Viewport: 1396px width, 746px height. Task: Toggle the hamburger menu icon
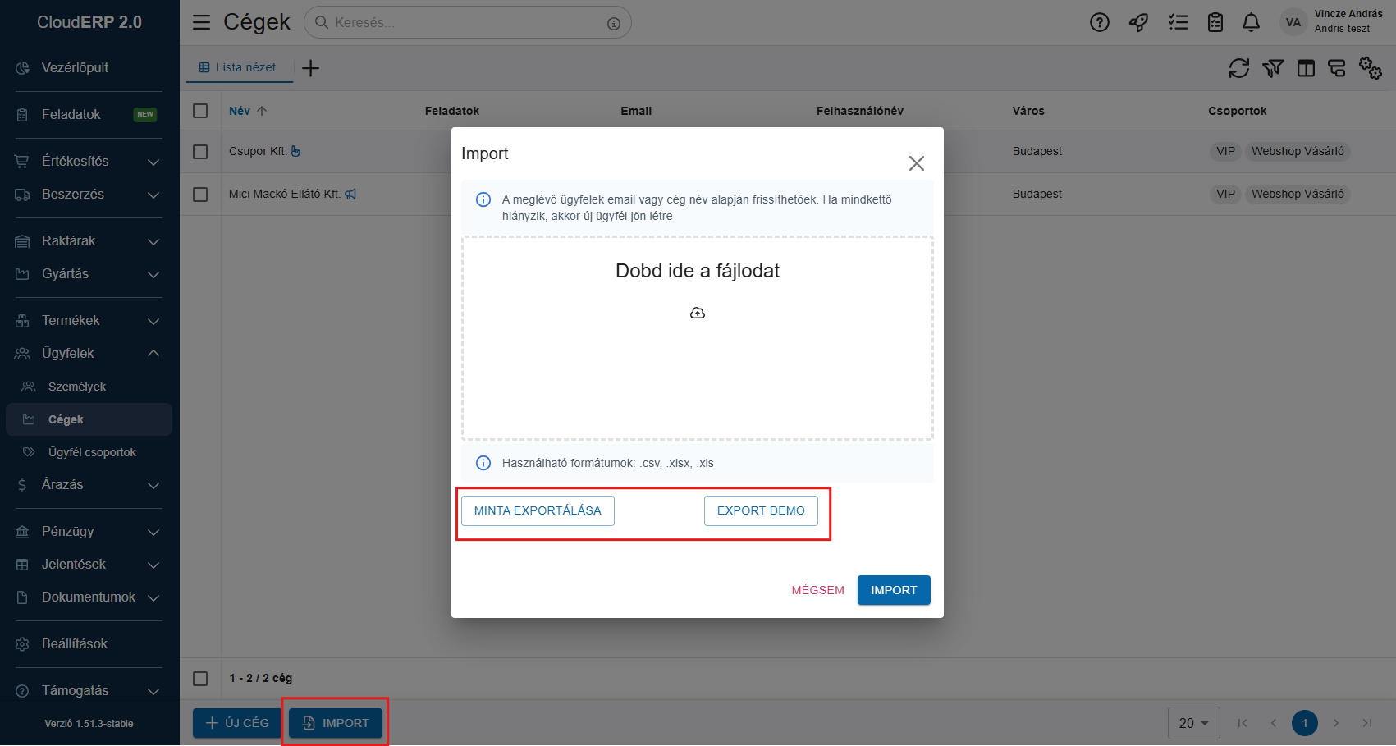201,22
